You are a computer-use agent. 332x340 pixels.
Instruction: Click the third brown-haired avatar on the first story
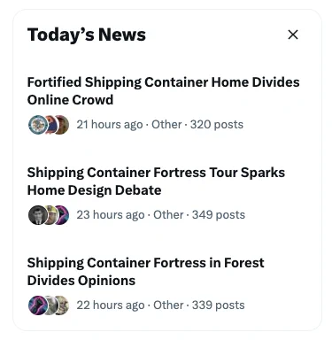point(63,125)
